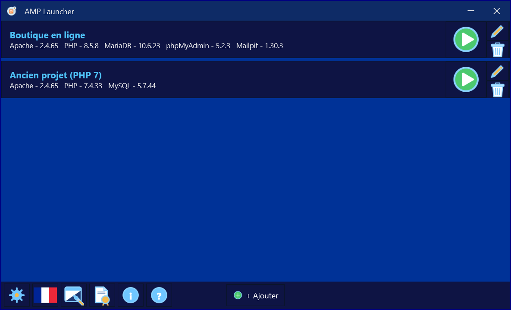
Task: Close the AMP Launcher window
Action: pos(497,11)
